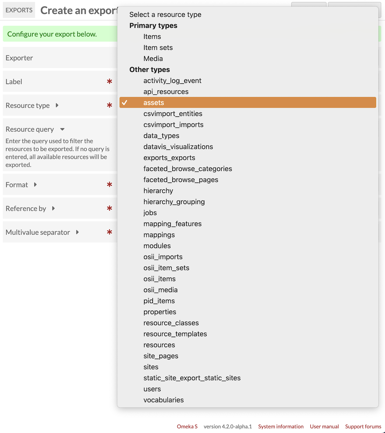Pick the assets resource type
Image resolution: width=385 pixels, height=433 pixels.
pos(154,103)
